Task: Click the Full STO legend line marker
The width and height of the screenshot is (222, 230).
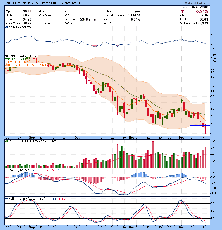Action: pyautogui.click(x=6, y=198)
